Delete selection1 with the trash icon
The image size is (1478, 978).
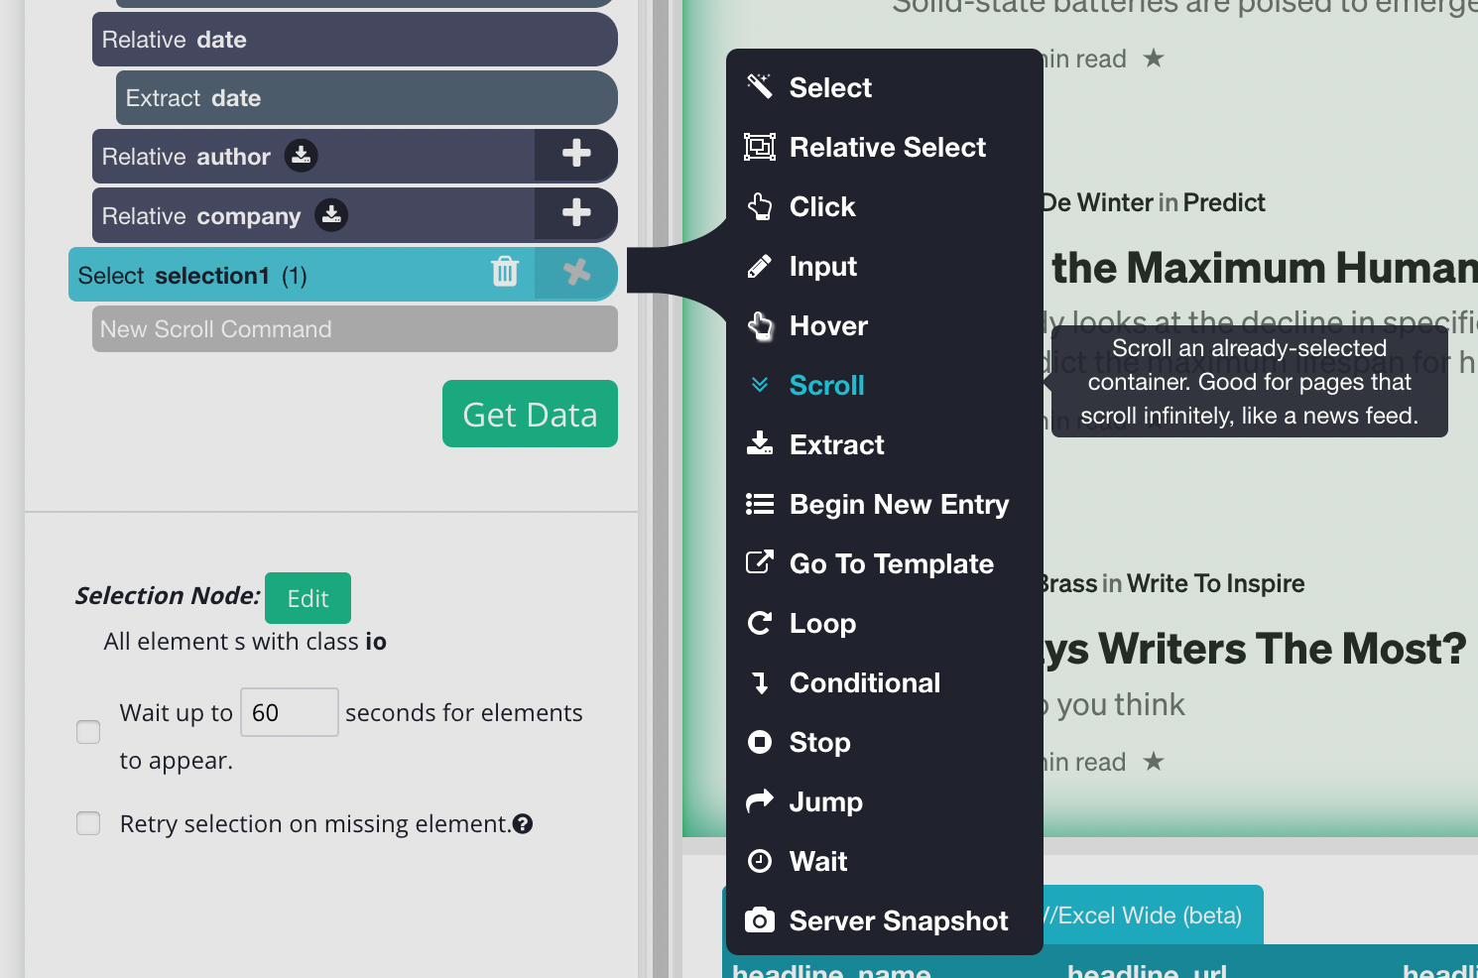[505, 271]
